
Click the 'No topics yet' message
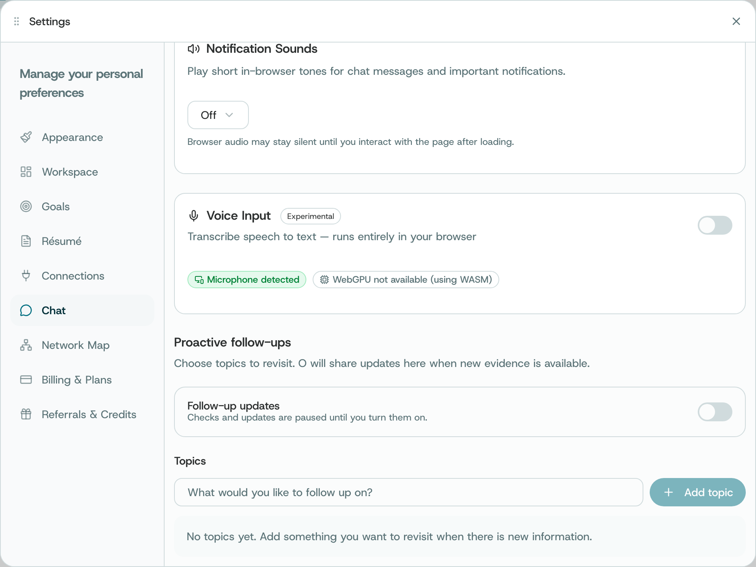pyautogui.click(x=389, y=536)
